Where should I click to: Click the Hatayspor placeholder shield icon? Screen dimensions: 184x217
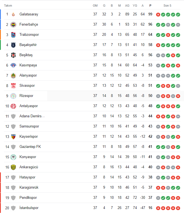click(13, 177)
